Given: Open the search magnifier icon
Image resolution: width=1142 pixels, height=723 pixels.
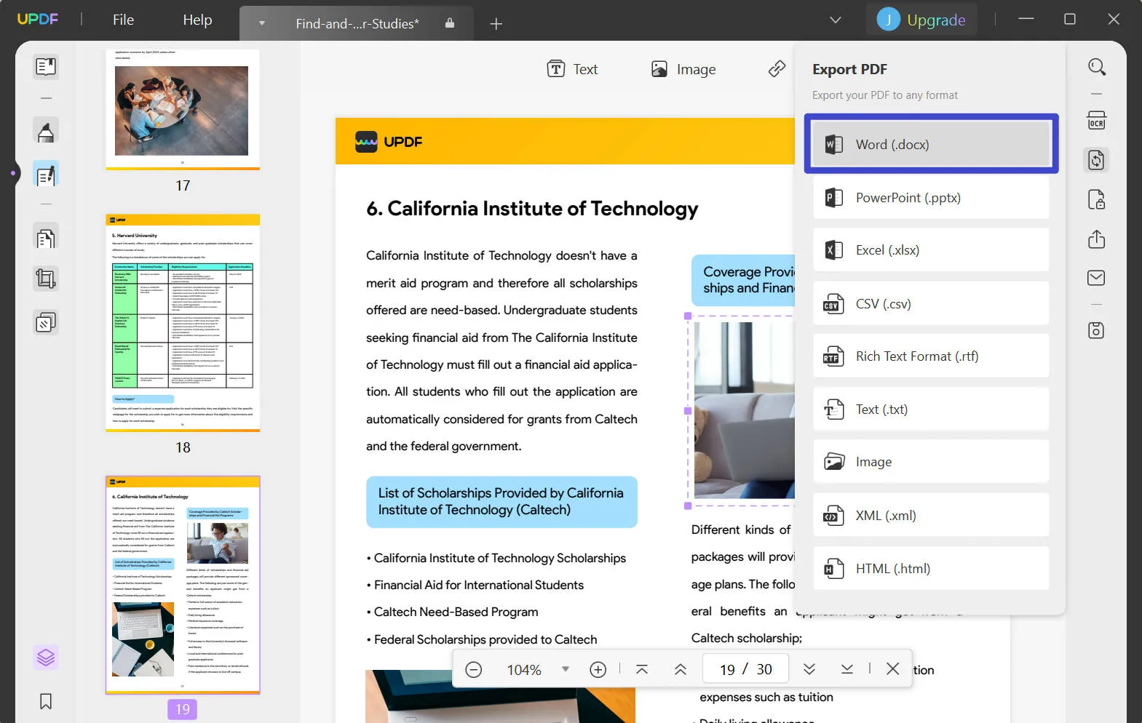Looking at the screenshot, I should (1096, 68).
